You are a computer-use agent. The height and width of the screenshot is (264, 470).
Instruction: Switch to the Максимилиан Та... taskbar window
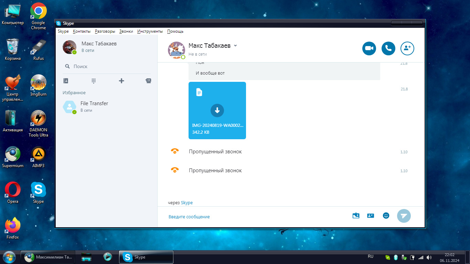tap(48, 257)
